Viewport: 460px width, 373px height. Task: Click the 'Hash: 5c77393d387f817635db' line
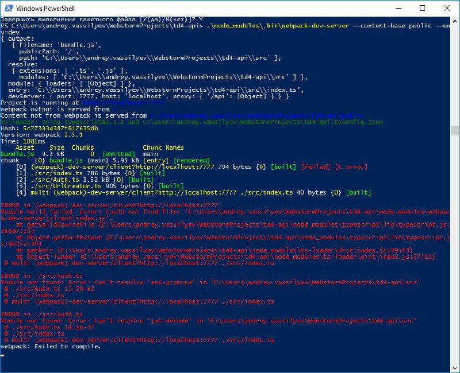click(x=49, y=128)
